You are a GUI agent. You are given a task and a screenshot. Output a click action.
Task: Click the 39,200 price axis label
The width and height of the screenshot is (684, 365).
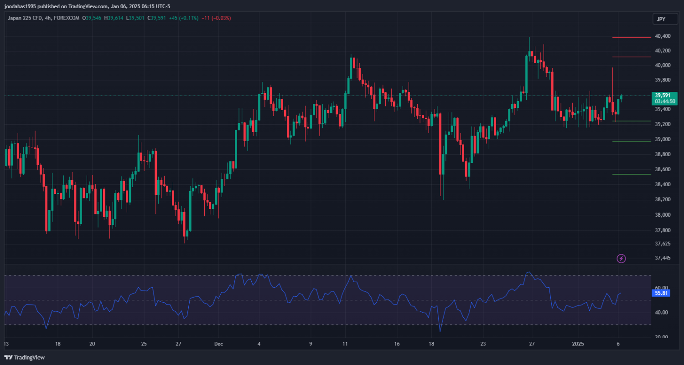663,124
